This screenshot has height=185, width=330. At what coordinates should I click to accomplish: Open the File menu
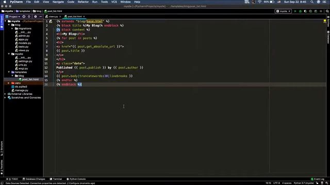click(x=28, y=2)
